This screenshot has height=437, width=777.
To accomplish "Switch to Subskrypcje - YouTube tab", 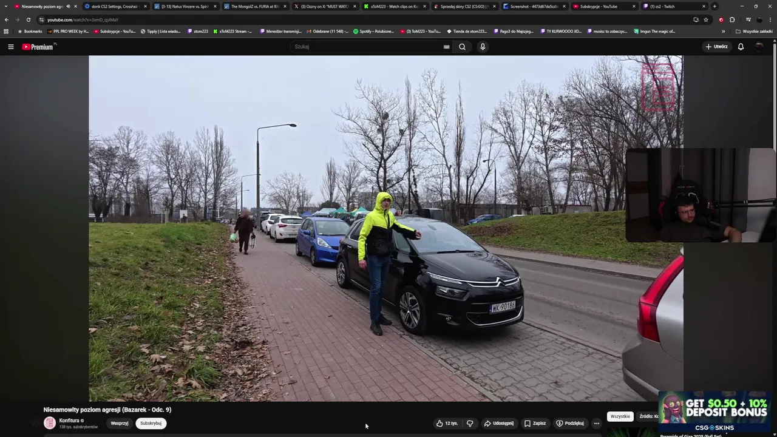I will (603, 6).
